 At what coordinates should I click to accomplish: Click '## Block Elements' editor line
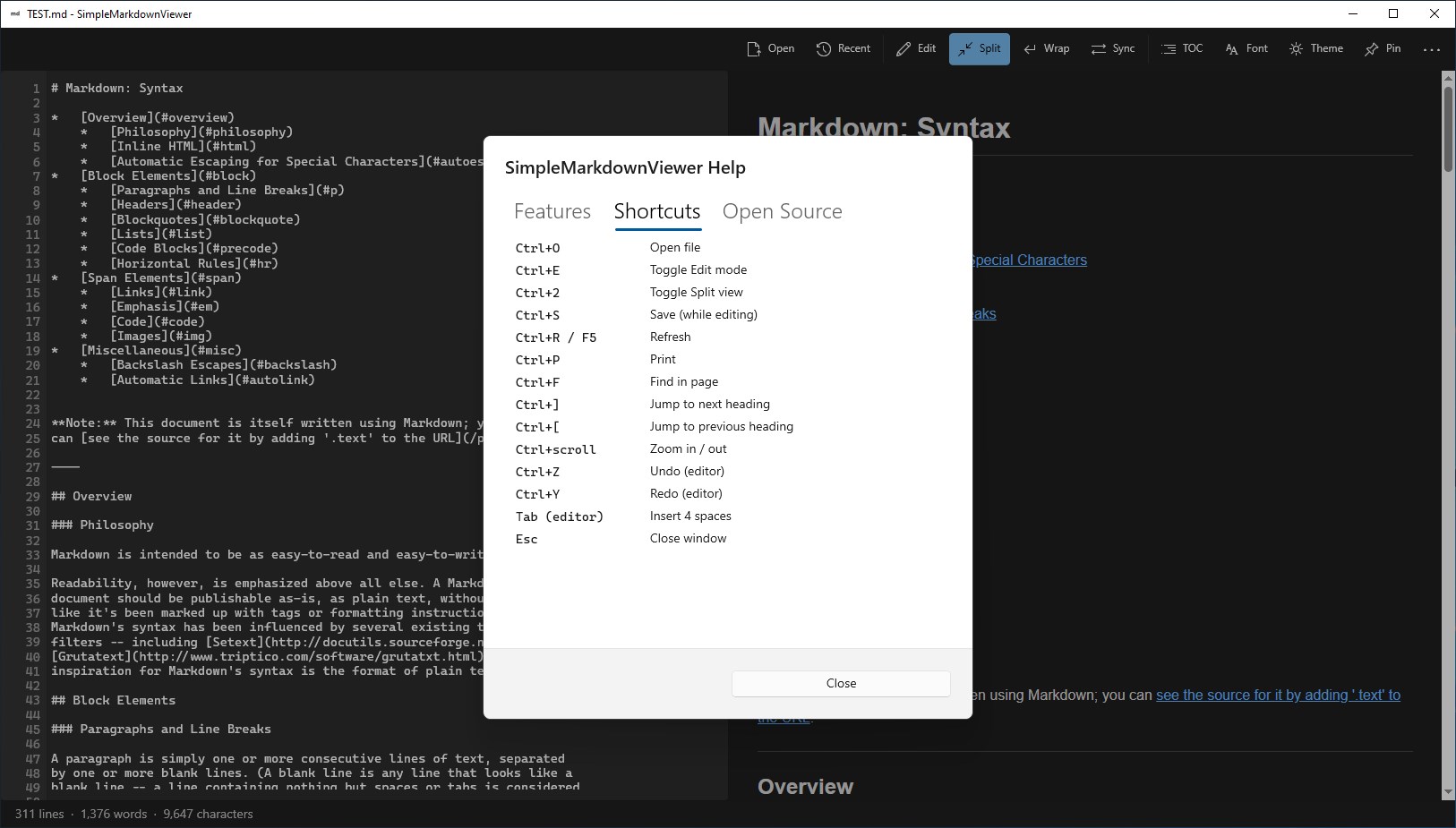pyautogui.click(x=113, y=700)
